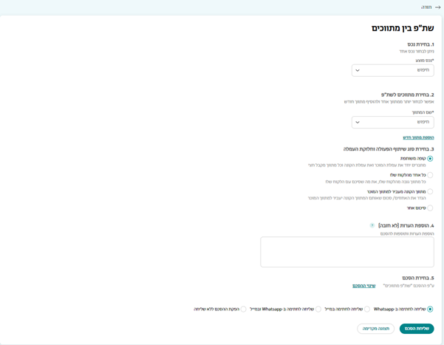Open the שם המתווך broker dropdown

point(393,122)
